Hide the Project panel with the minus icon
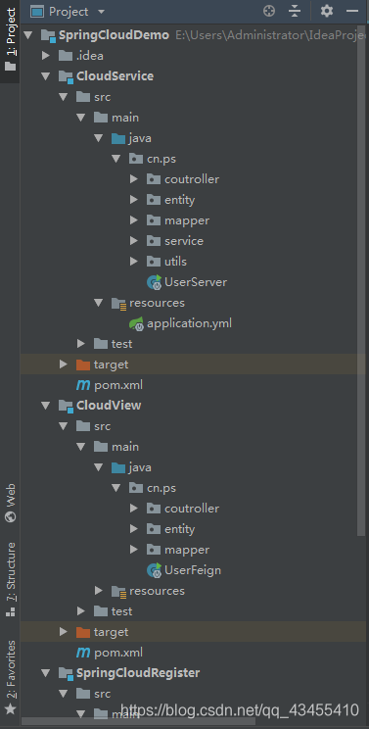The height and width of the screenshot is (729, 369). coord(352,11)
